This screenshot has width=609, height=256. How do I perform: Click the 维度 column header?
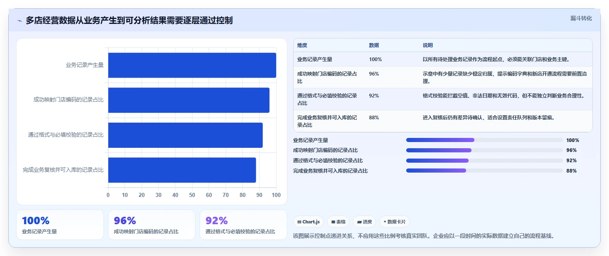[302, 45]
